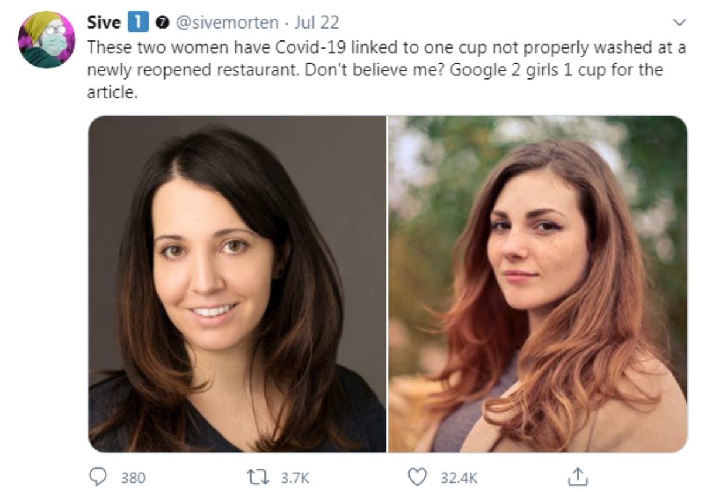Click the 3.7K retweets count
Viewport: 702px width, 492px height.
tap(294, 478)
